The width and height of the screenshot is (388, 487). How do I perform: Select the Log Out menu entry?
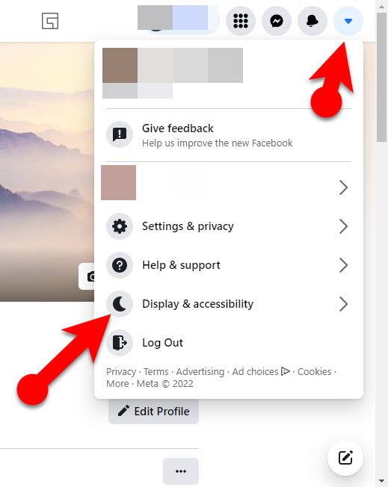click(x=229, y=343)
